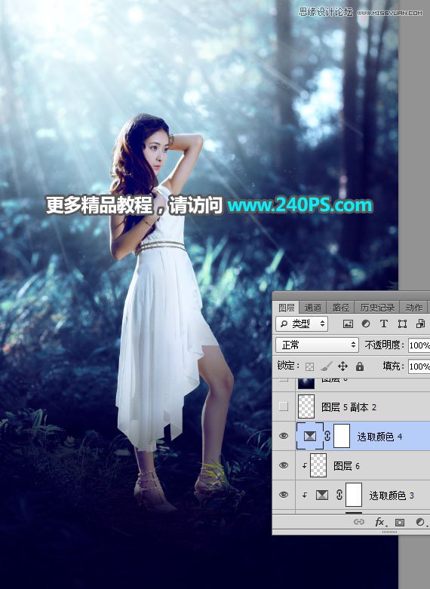This screenshot has width=430, height=589.
Task: Filter layers by adjustment layer type
Action: pos(366,324)
